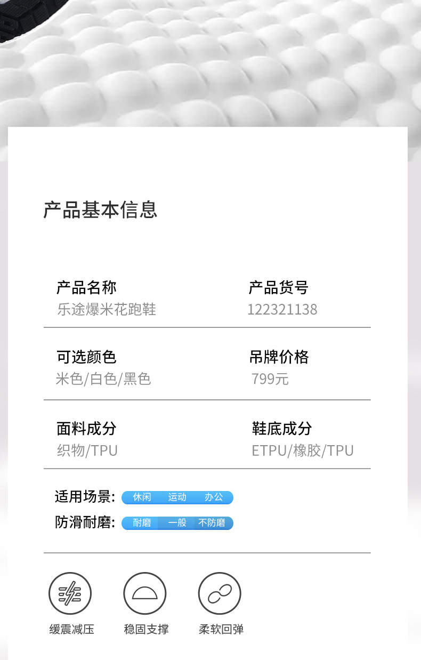Select the 办公 scene option

[214, 497]
